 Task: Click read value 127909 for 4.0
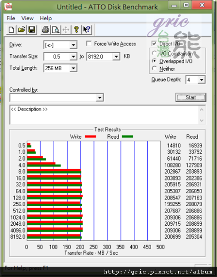click(194, 165)
